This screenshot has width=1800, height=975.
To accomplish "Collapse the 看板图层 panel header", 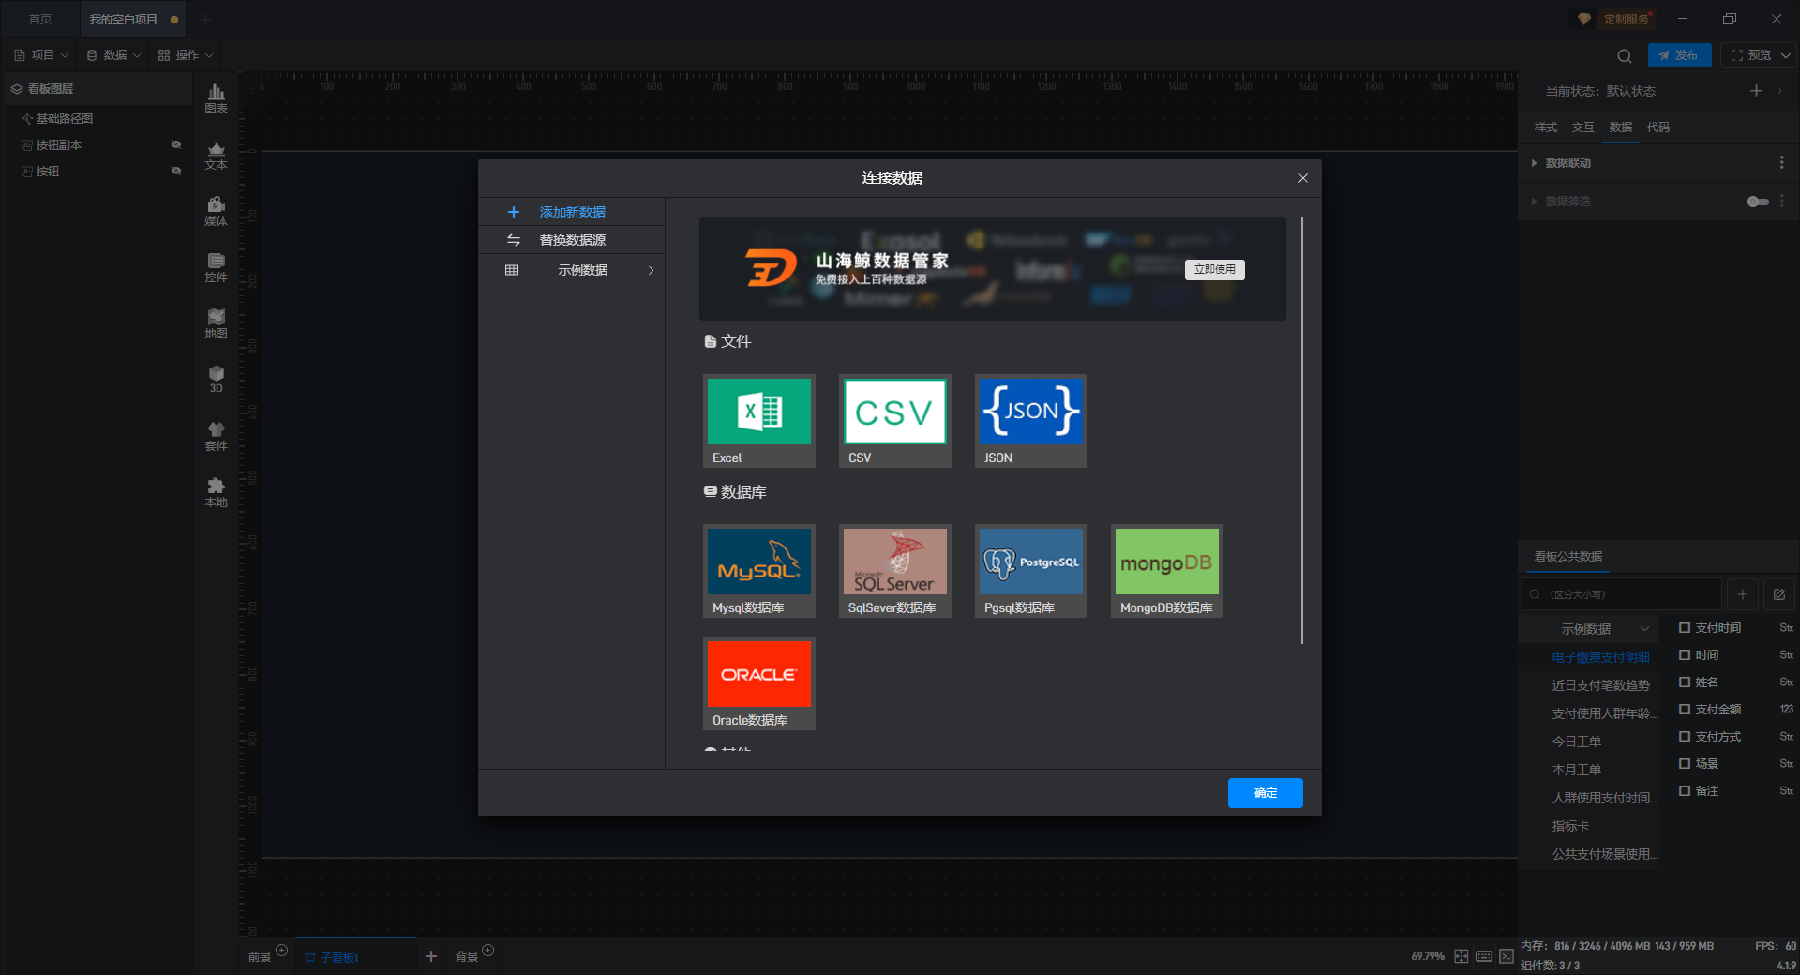I will pyautogui.click(x=97, y=89).
